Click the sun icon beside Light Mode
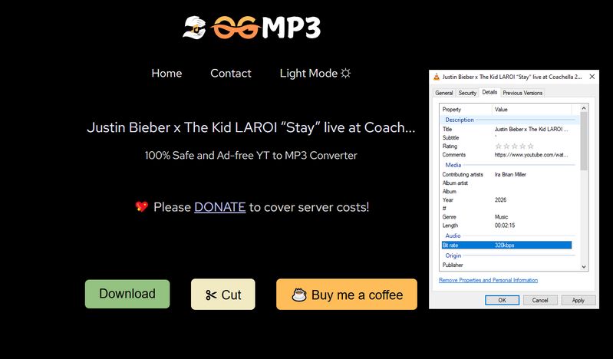613x359 pixels. point(345,73)
